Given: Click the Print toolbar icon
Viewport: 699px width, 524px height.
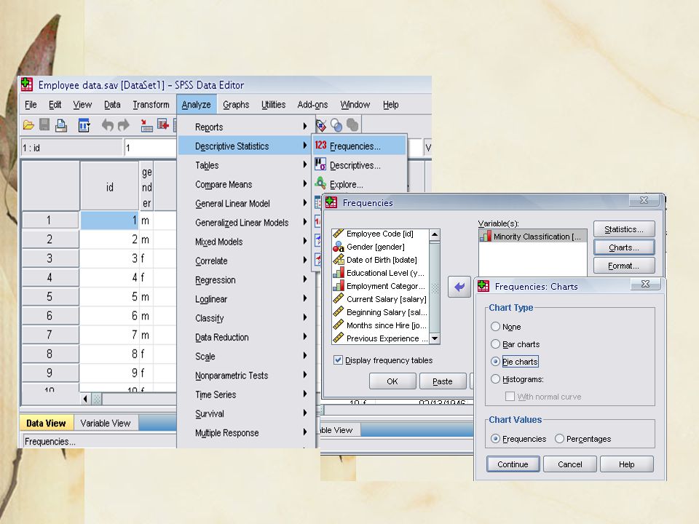Looking at the screenshot, I should click(x=61, y=126).
